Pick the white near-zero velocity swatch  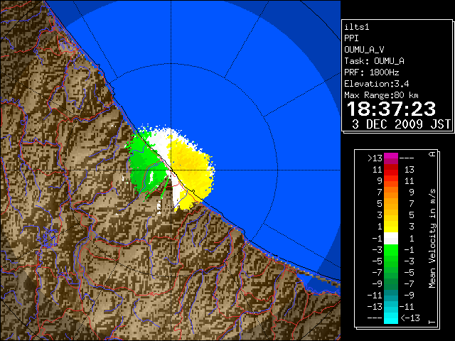pyautogui.click(x=391, y=239)
